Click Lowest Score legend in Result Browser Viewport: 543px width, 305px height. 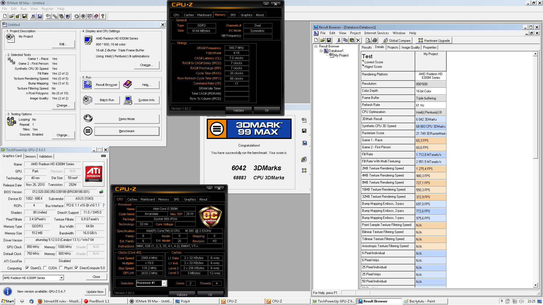[374, 62]
